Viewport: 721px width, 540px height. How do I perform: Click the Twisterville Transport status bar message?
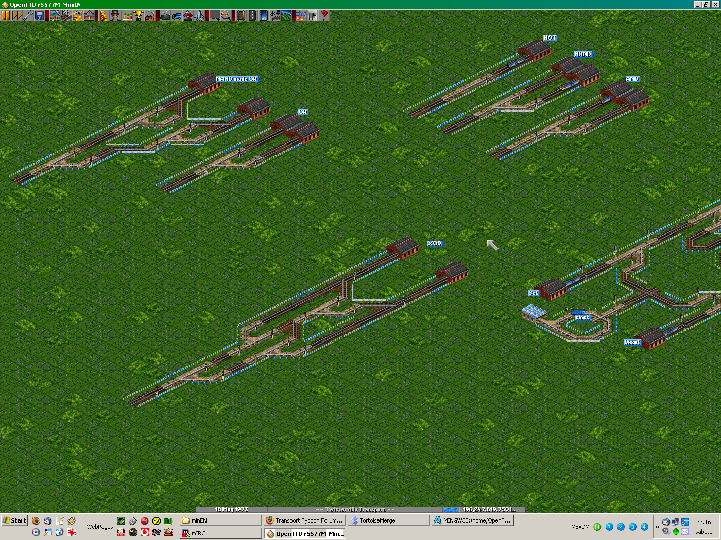coord(355,509)
